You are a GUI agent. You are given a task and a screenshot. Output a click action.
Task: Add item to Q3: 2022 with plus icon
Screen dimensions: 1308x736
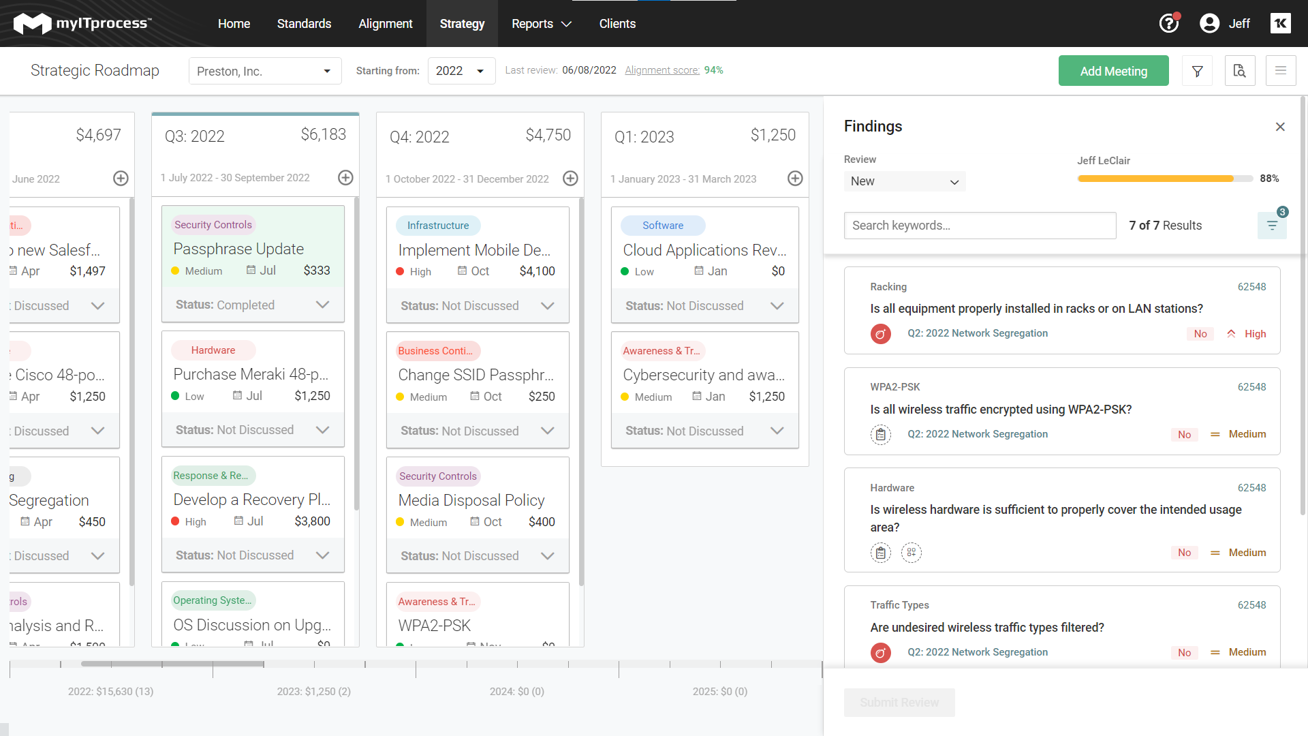[345, 178]
